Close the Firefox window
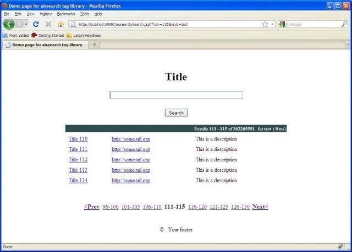This screenshot has height=252, width=352. (x=346, y=6)
